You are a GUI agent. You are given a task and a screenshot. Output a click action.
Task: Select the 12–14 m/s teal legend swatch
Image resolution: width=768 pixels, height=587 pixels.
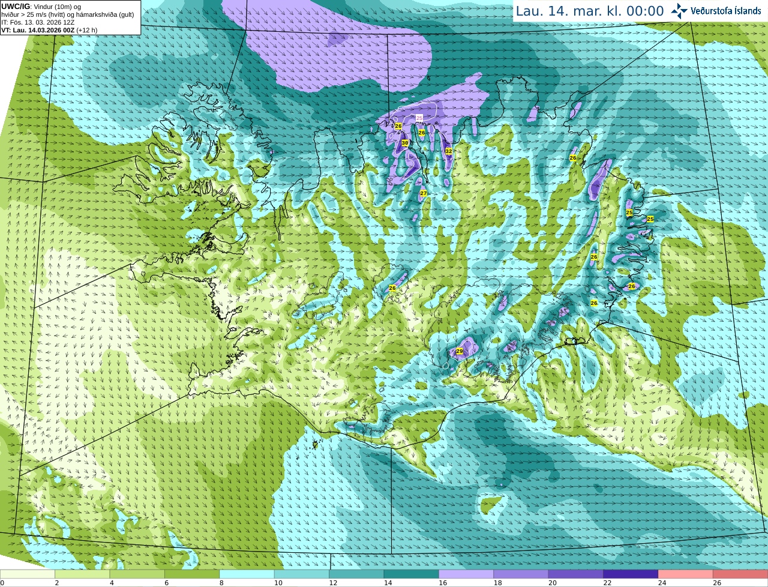click(356, 574)
